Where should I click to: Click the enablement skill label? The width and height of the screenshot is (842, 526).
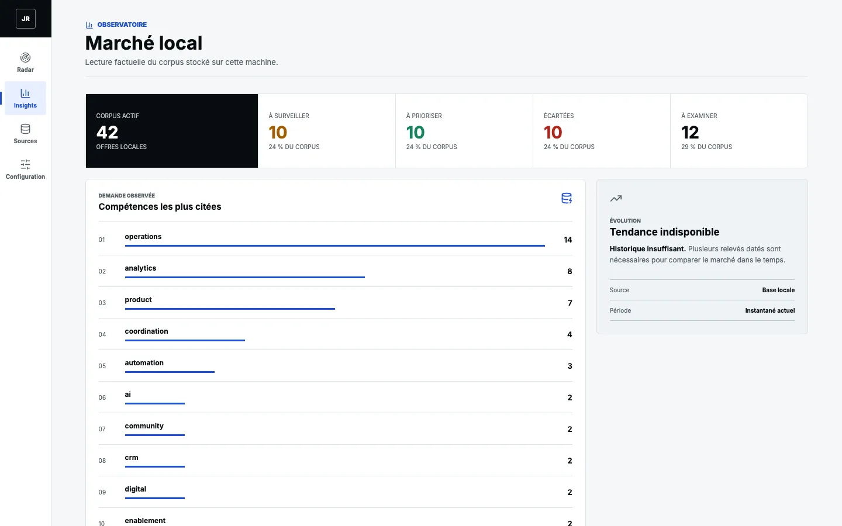click(145, 521)
